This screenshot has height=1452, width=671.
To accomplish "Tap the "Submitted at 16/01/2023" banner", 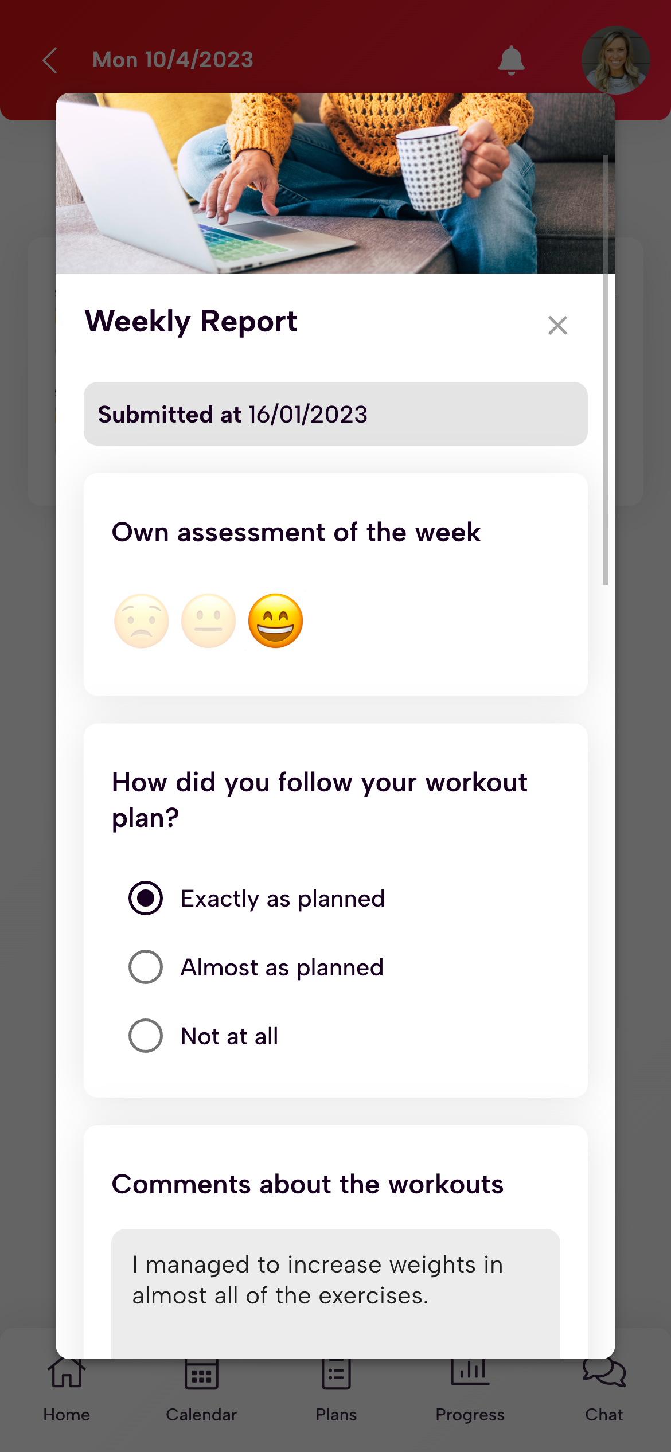I will click(335, 414).
